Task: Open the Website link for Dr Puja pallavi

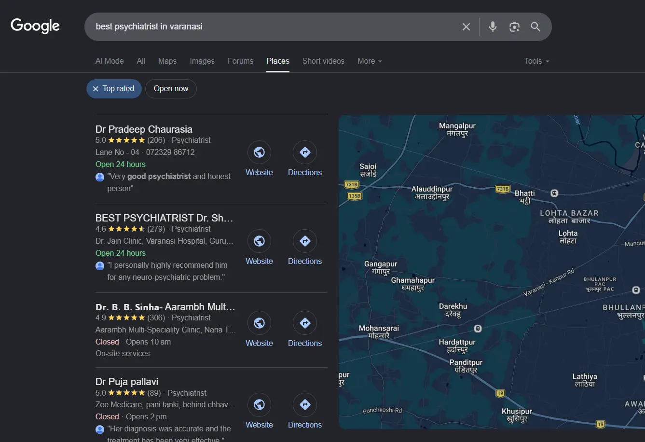Action: [x=259, y=404]
